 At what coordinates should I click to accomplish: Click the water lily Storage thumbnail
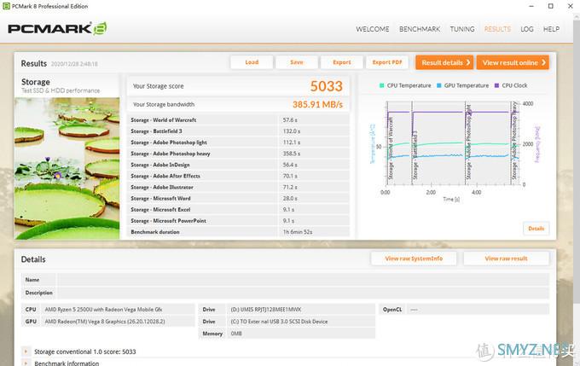click(67, 168)
